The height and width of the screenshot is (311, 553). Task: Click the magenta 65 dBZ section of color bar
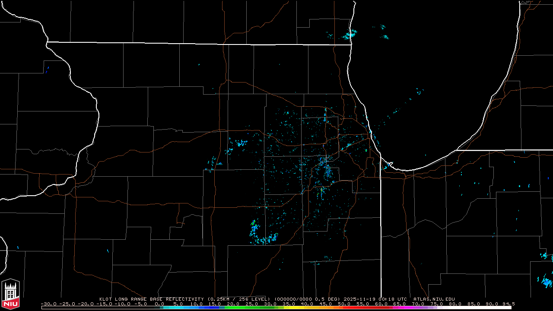(400, 308)
